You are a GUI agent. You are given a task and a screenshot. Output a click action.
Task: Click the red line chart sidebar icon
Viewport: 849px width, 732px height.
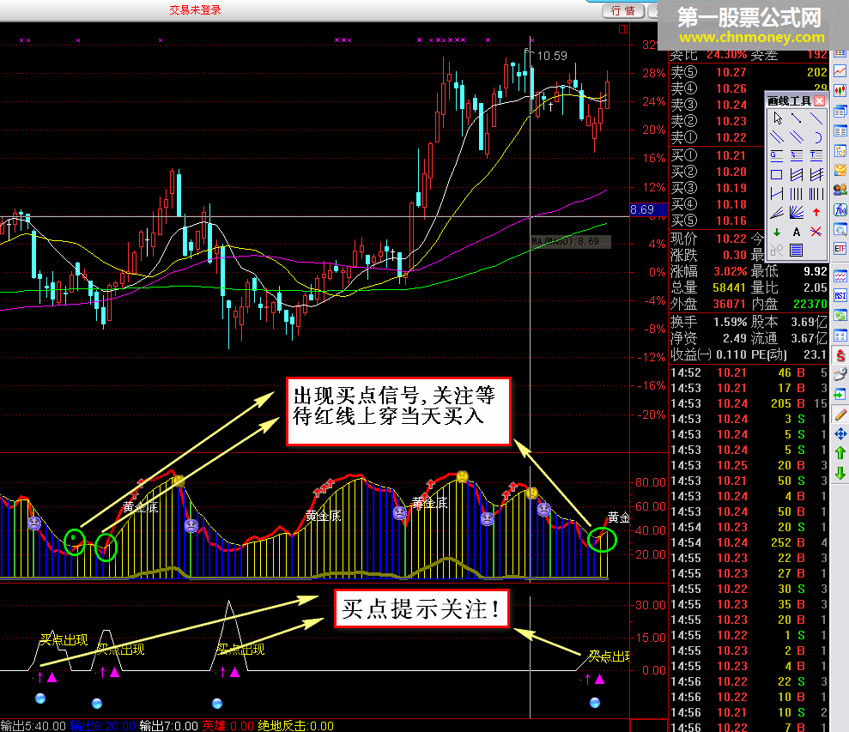[840, 70]
